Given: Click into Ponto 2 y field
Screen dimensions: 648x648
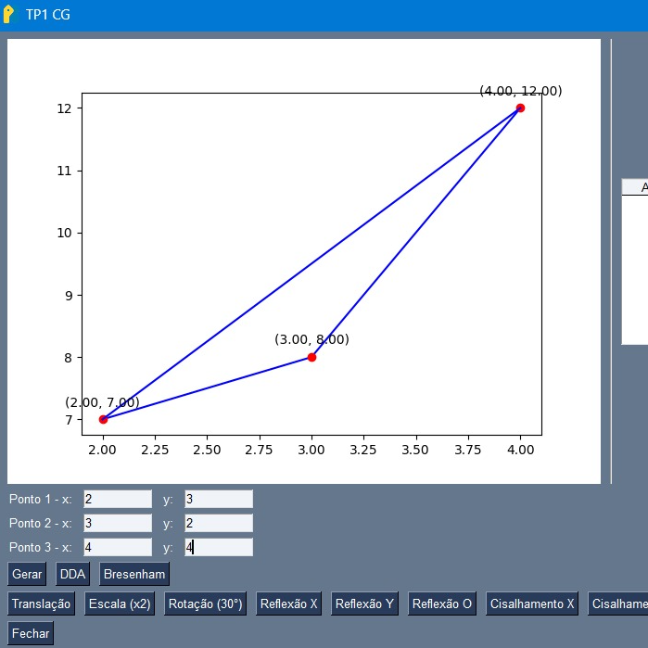Looking at the screenshot, I should [x=219, y=523].
